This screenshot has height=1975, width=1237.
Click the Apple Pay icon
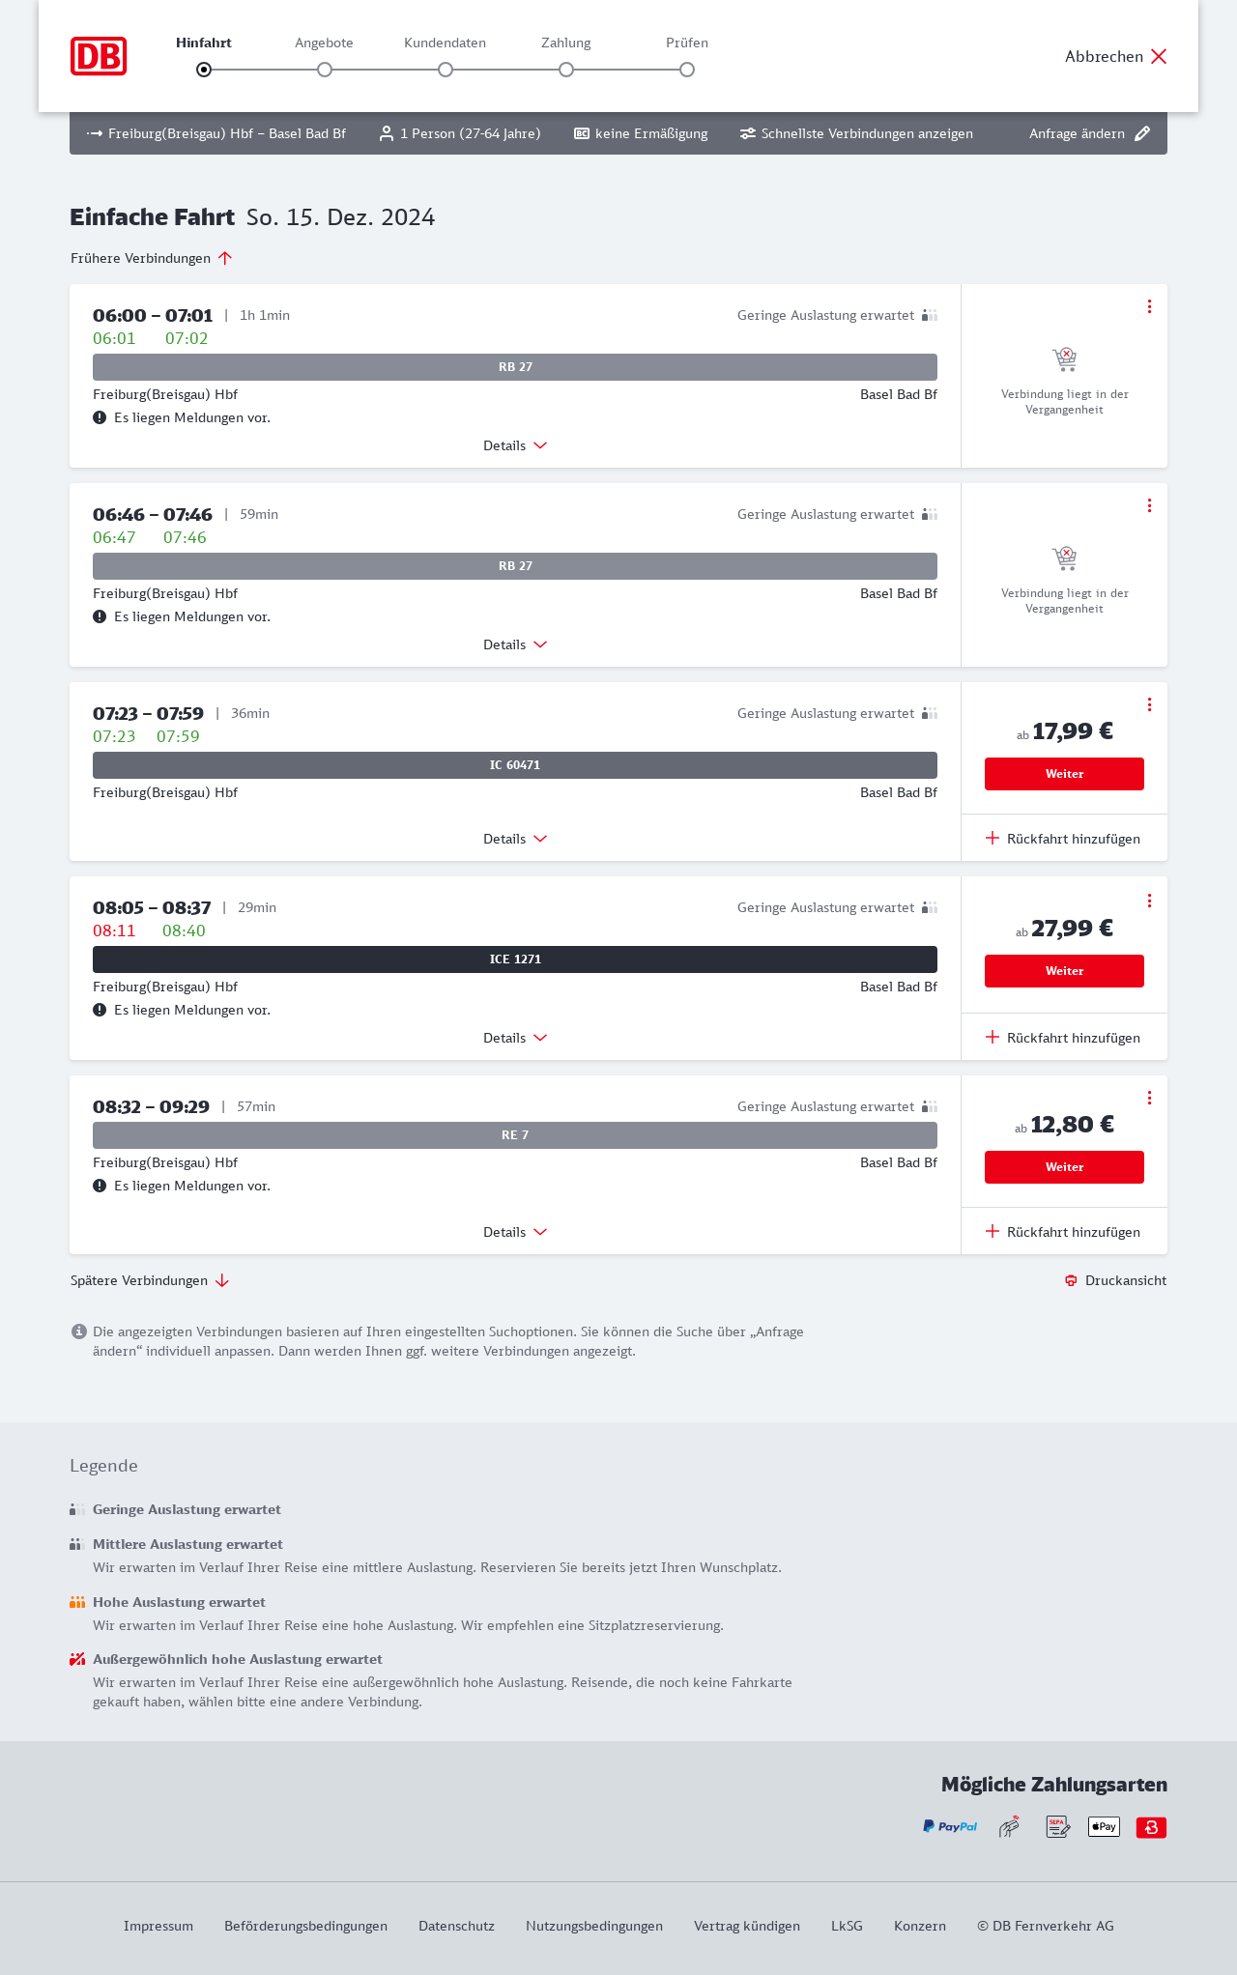[1104, 1827]
